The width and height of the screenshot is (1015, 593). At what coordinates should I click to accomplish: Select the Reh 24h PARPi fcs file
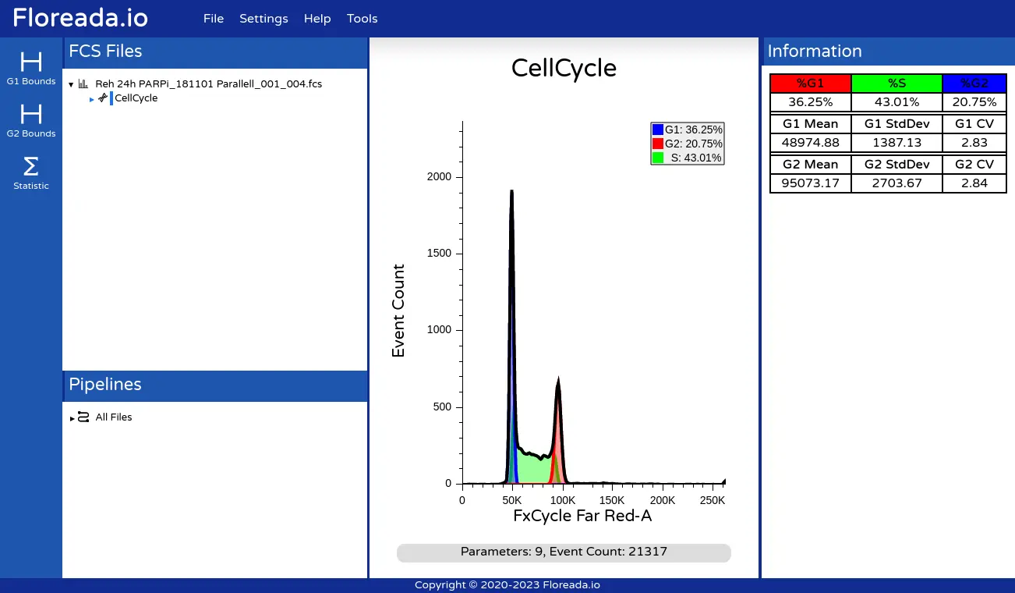(x=208, y=83)
